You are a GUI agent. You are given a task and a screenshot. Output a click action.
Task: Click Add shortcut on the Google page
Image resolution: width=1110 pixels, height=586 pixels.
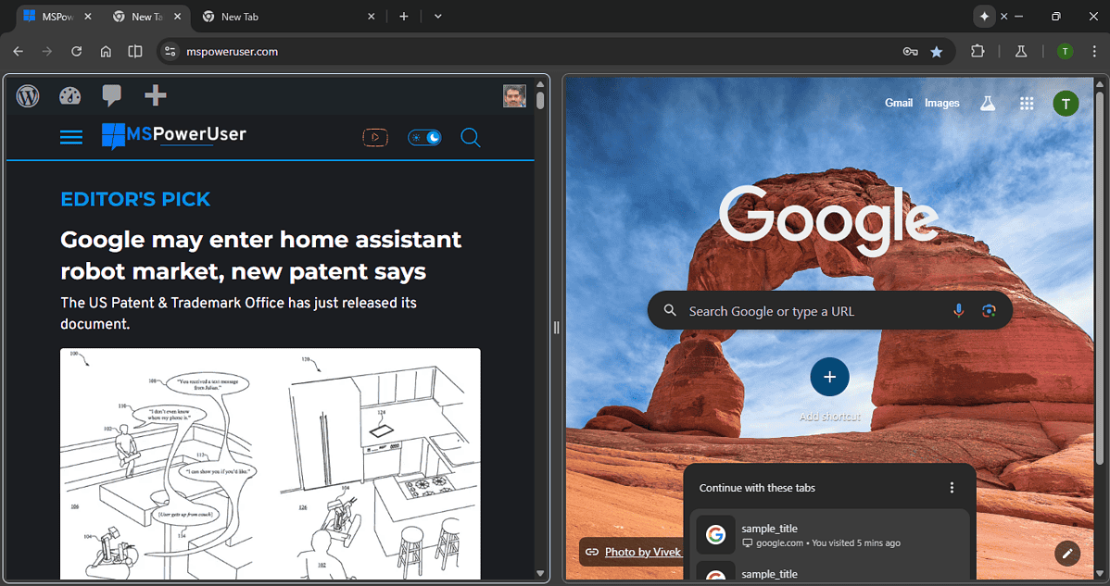point(829,377)
